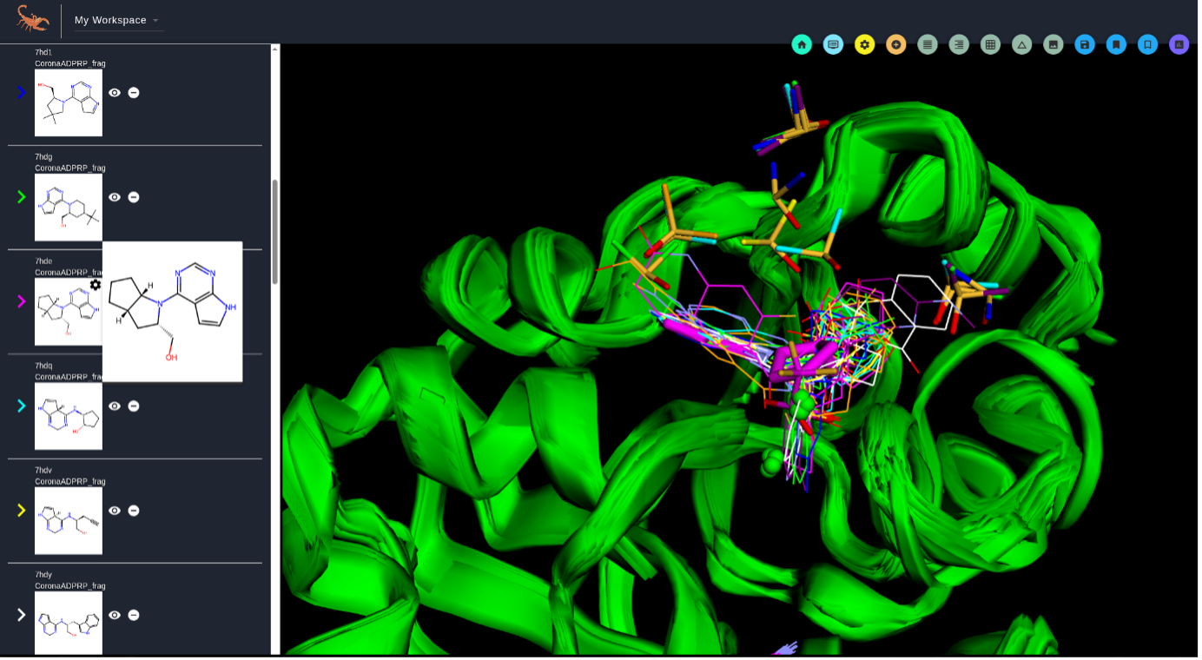
Task: Open the My Workspace dropdown
Action: pyautogui.click(x=116, y=20)
